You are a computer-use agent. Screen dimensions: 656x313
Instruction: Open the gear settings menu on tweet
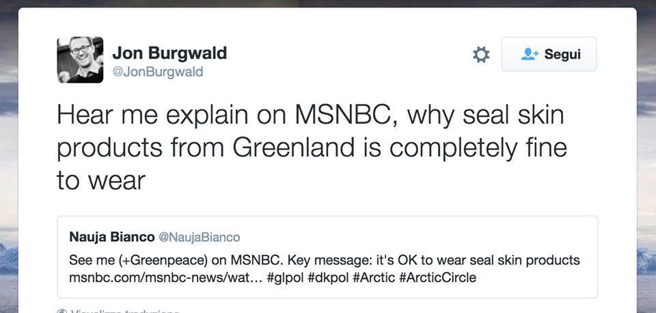pyautogui.click(x=481, y=55)
